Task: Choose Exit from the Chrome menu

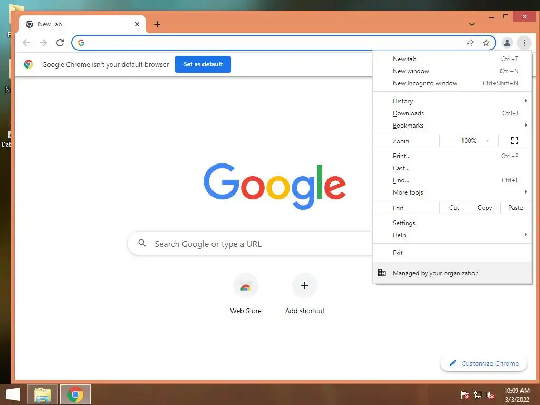Action: 452,253
